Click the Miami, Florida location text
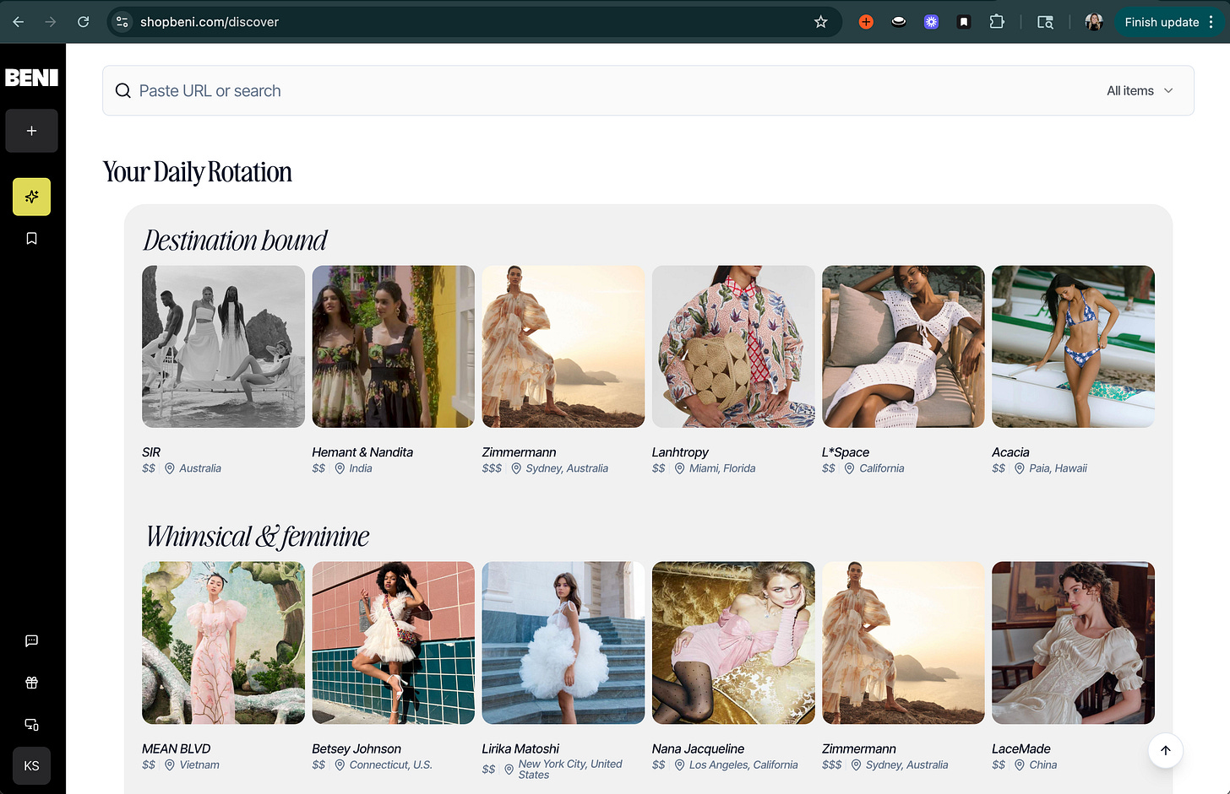 click(722, 468)
